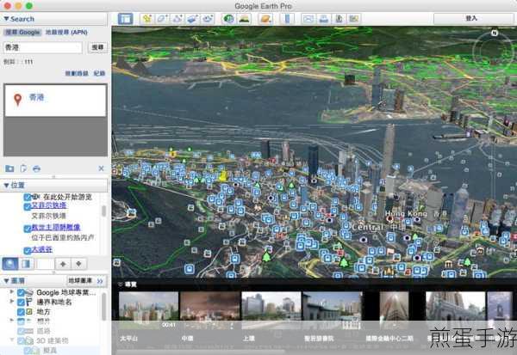This screenshot has width=517, height=355.
Task: Switch to the 搜尋 Google tab
Action: (x=22, y=33)
